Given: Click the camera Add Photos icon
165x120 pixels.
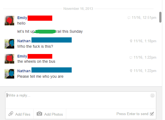Looking at the screenshot, I should pos(39,114).
